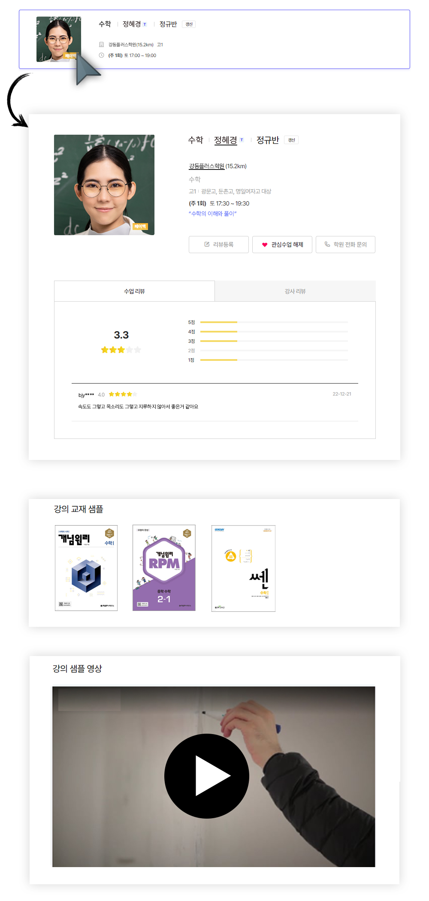The height and width of the screenshot is (901, 429).
Task: Click the 갱신 badge in detail header
Action: [291, 140]
